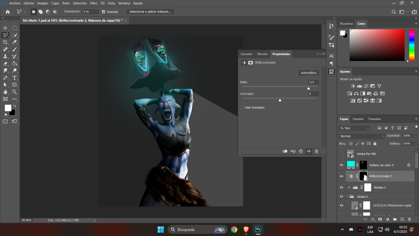Screen dimensions: 419x236
Task: Toggle adjustment visibility eye in Propiedades
Action: pyautogui.click(x=309, y=151)
